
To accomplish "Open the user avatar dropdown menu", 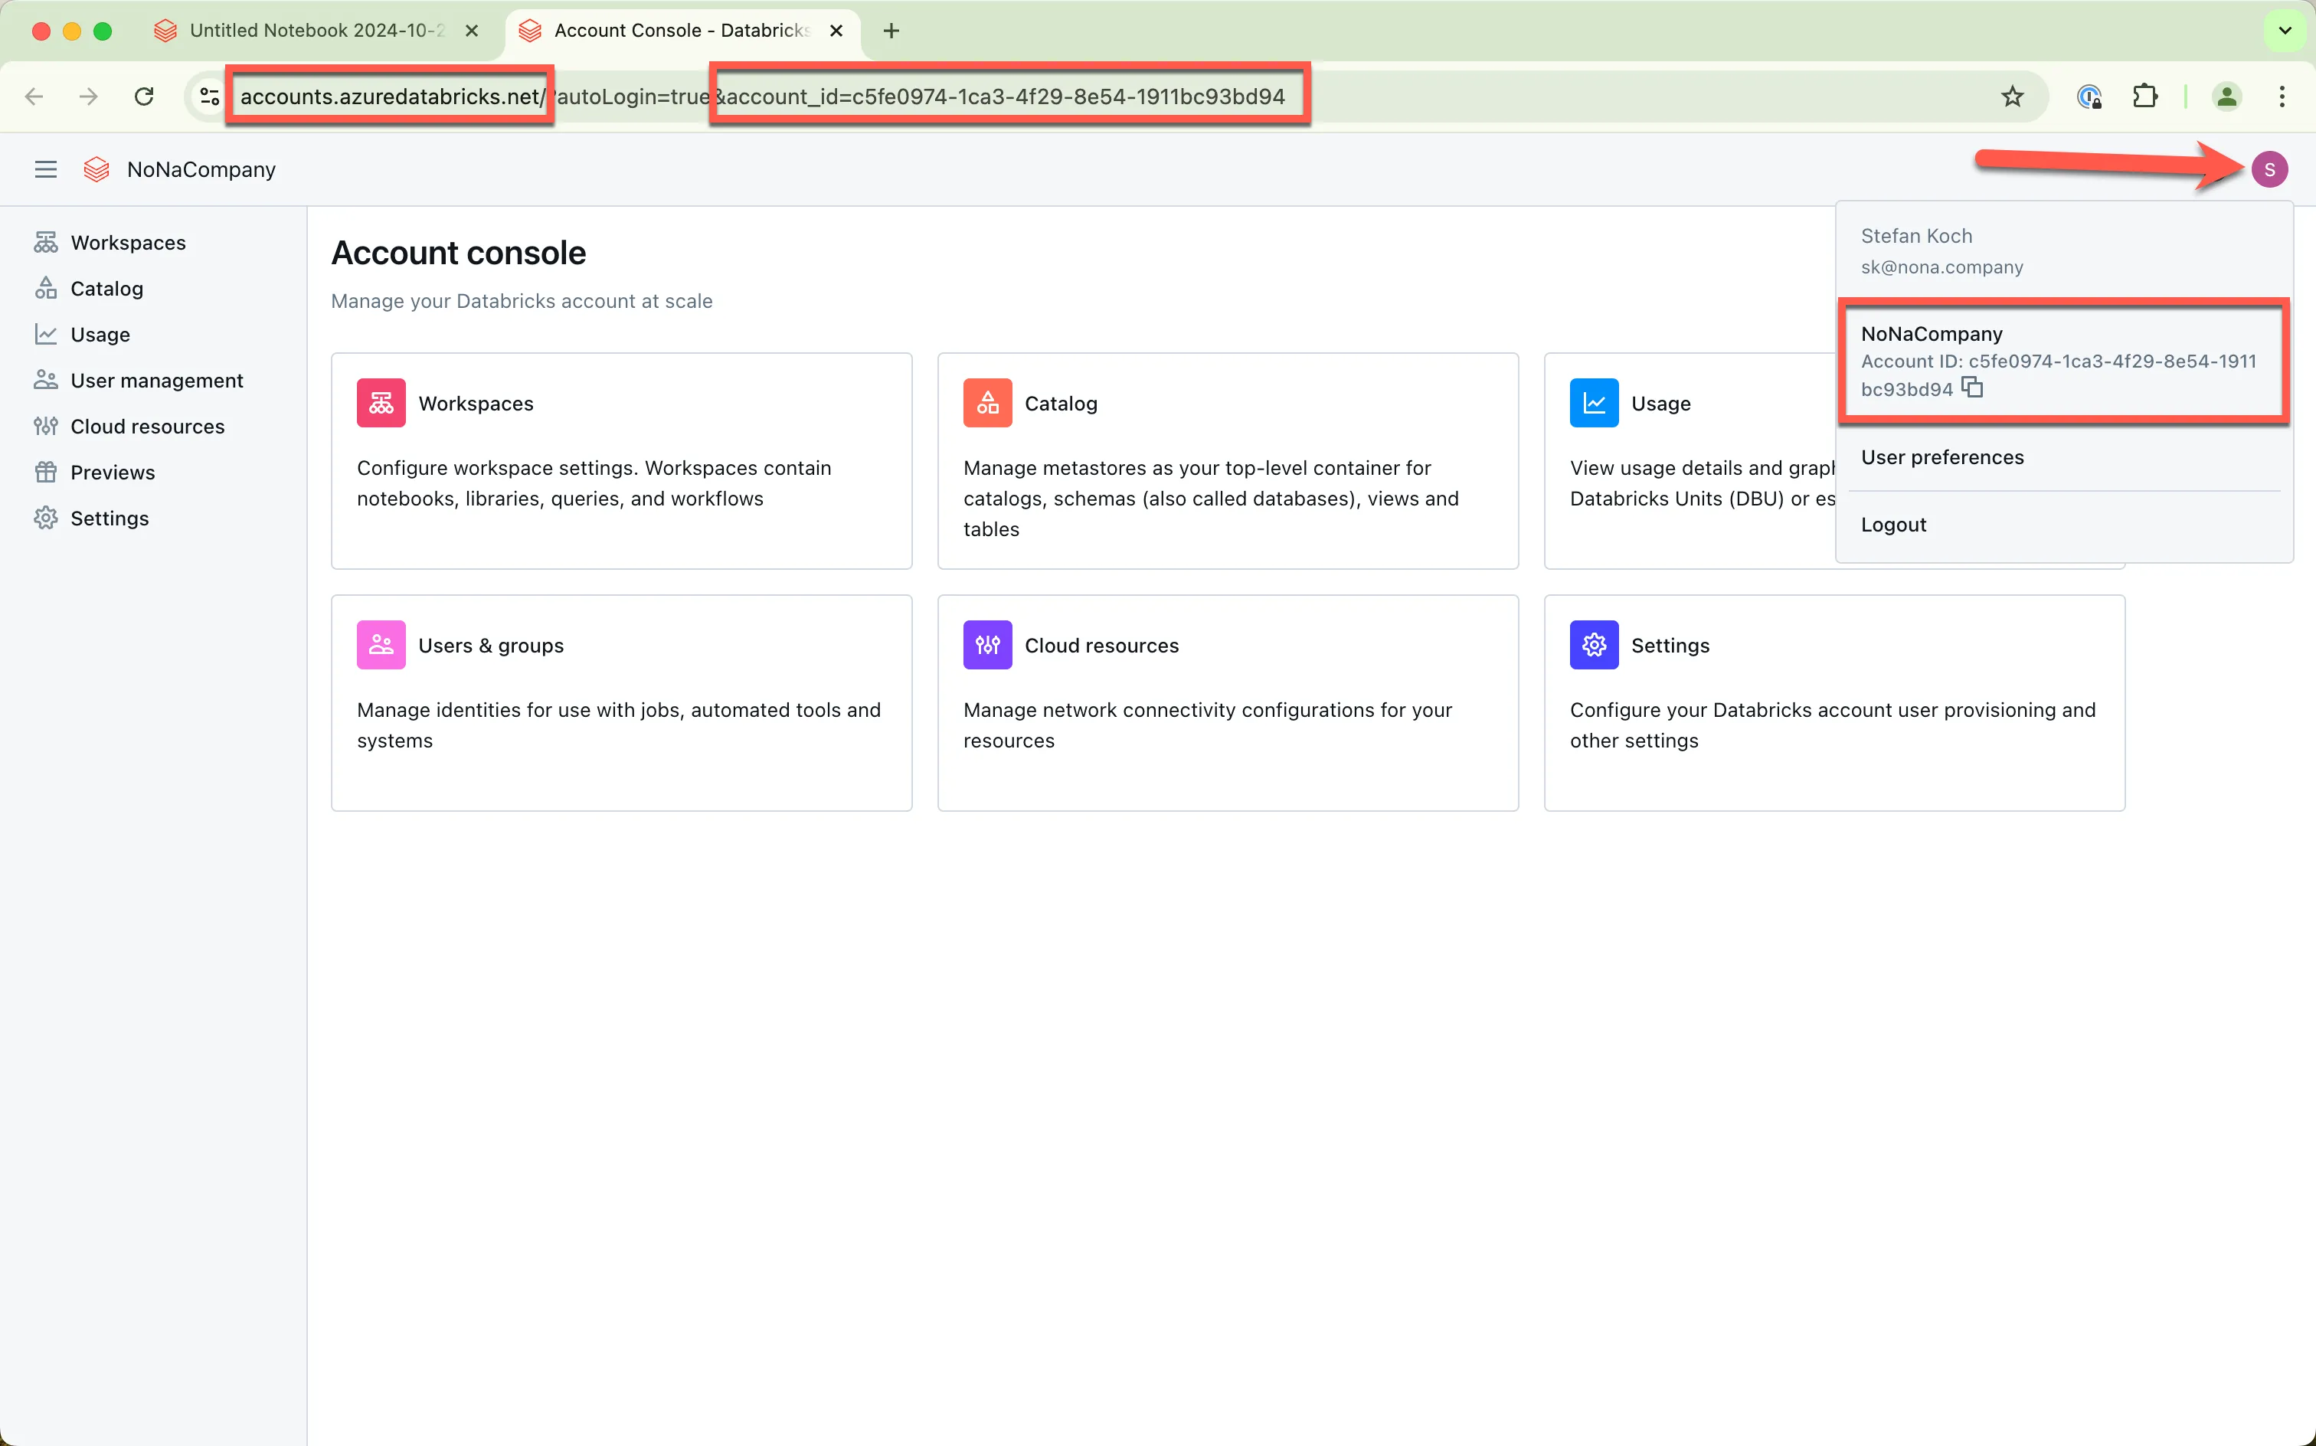I will tap(2269, 169).
